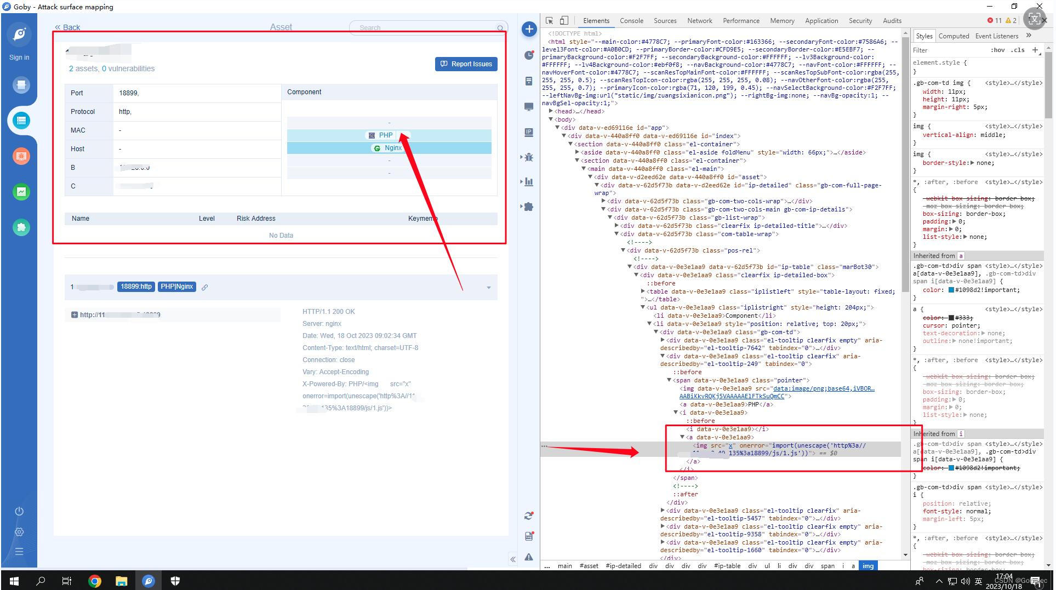Click the report document icon with red dot
Viewport: 1056px width, 590px height.
click(x=529, y=536)
